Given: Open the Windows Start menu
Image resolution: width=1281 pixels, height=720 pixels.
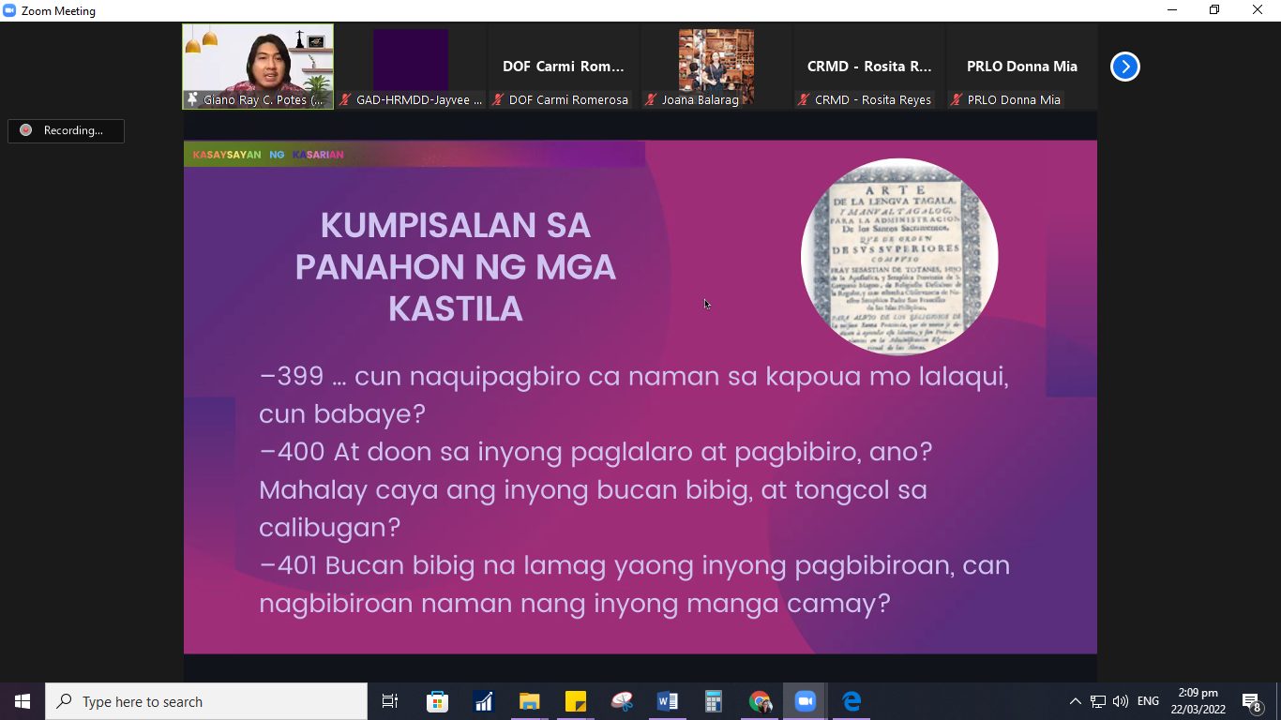Looking at the screenshot, I should [x=23, y=701].
